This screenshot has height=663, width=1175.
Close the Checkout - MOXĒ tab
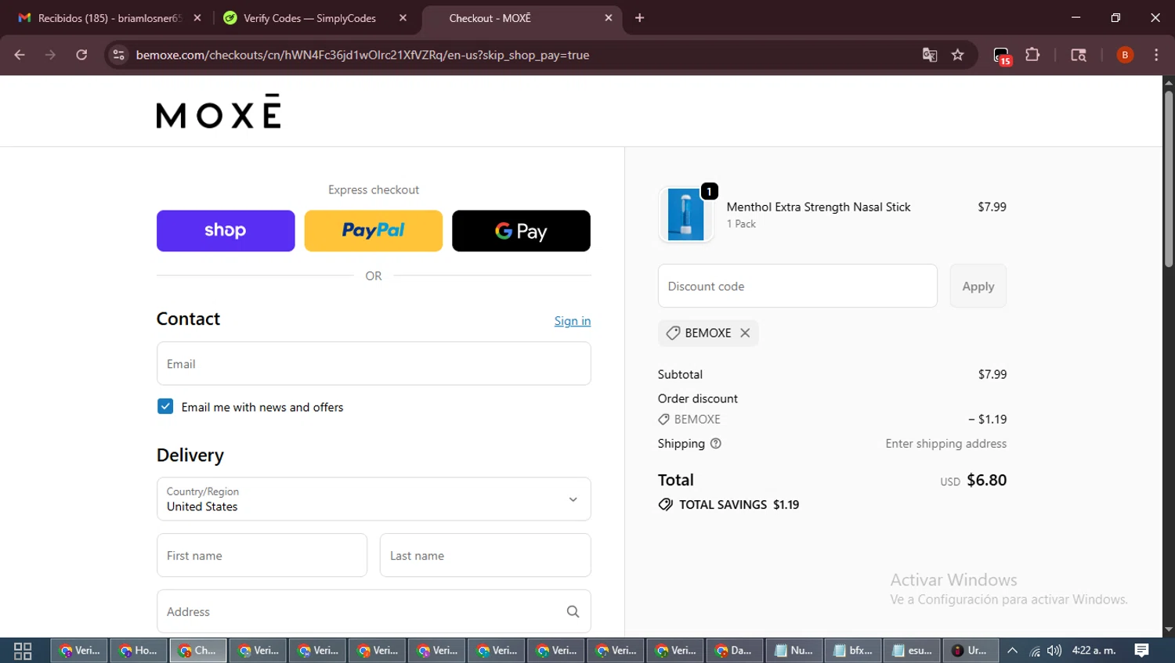click(x=609, y=18)
